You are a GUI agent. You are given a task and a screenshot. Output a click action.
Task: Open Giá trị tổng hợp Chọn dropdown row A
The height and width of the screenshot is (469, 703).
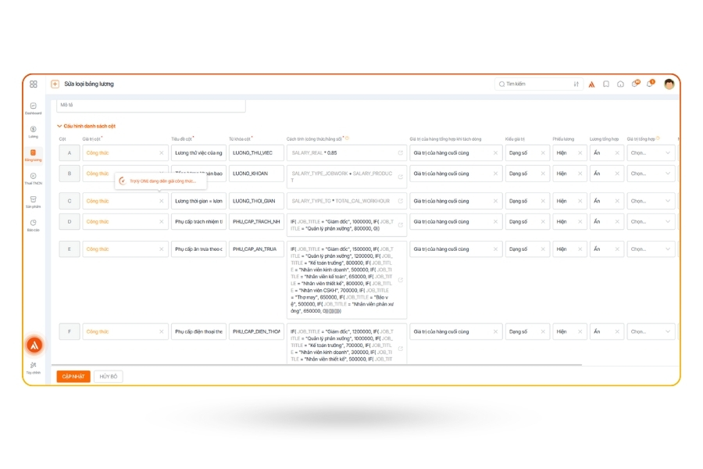click(x=651, y=153)
